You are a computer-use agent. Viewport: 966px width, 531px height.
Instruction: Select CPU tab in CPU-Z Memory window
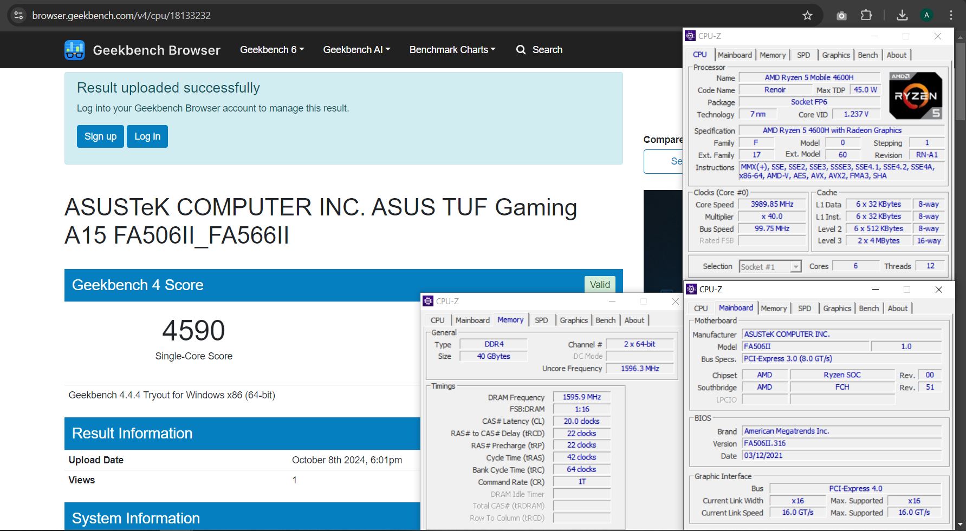pos(438,320)
